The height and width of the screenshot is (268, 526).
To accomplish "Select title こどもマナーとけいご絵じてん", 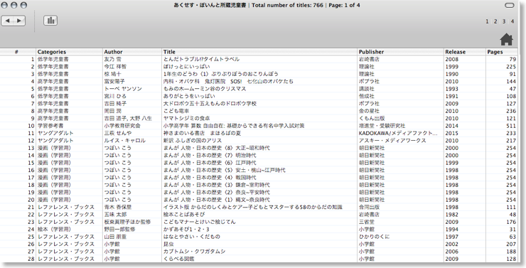I will tap(199, 222).
